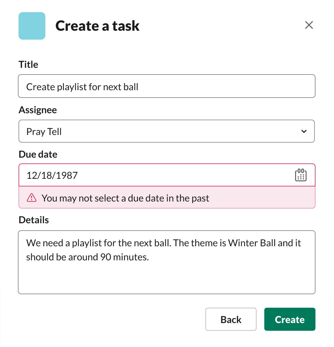Viewport: 334px width, 347px height.
Task: Select the calendar icon in the due date field
Action: (301, 175)
